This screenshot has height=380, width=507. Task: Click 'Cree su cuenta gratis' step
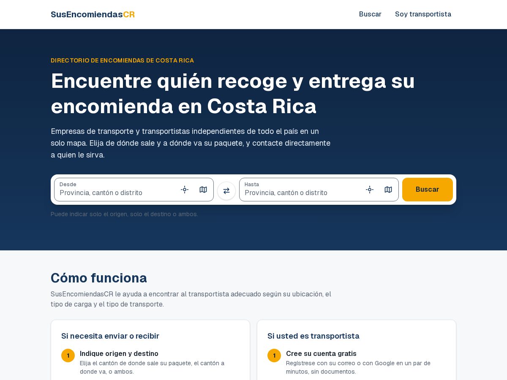click(x=321, y=354)
